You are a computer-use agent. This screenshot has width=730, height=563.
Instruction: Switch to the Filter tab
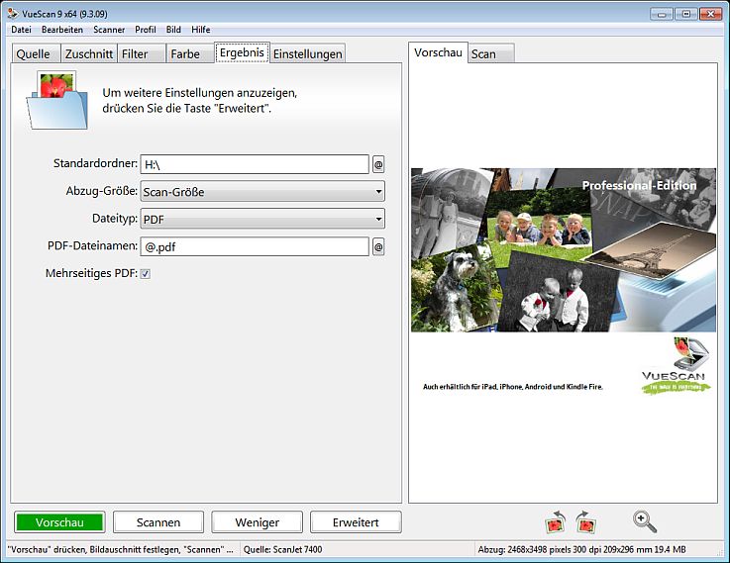[142, 54]
